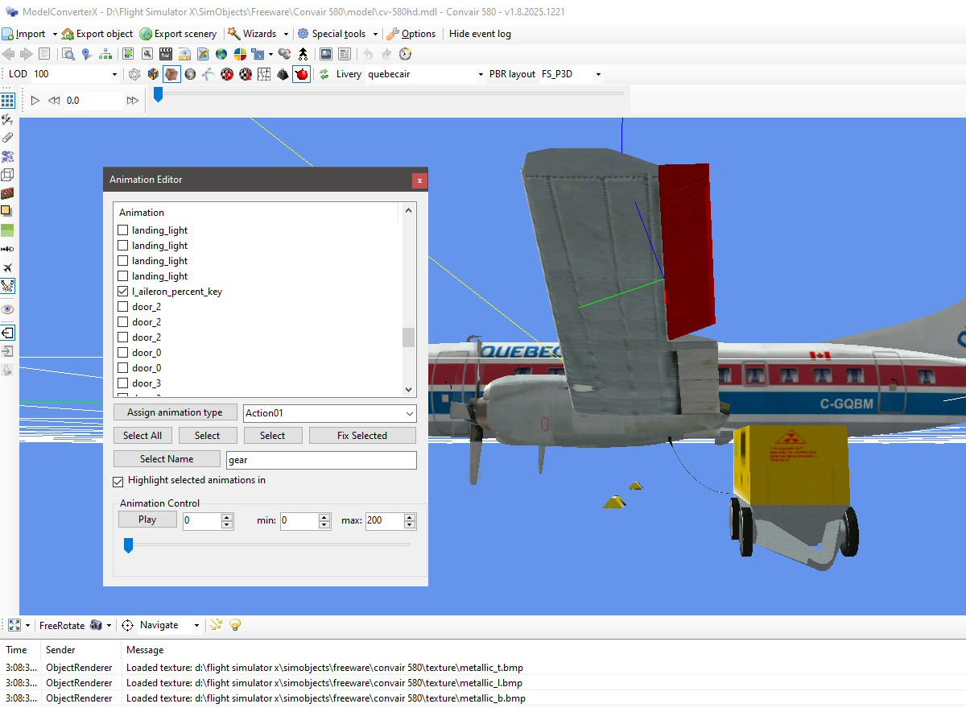Click the undo arrow icon

(x=368, y=54)
